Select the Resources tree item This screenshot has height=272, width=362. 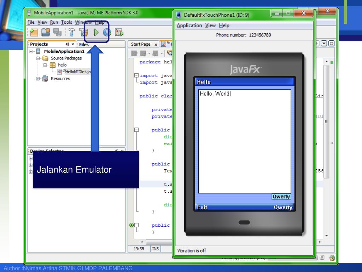(60, 79)
